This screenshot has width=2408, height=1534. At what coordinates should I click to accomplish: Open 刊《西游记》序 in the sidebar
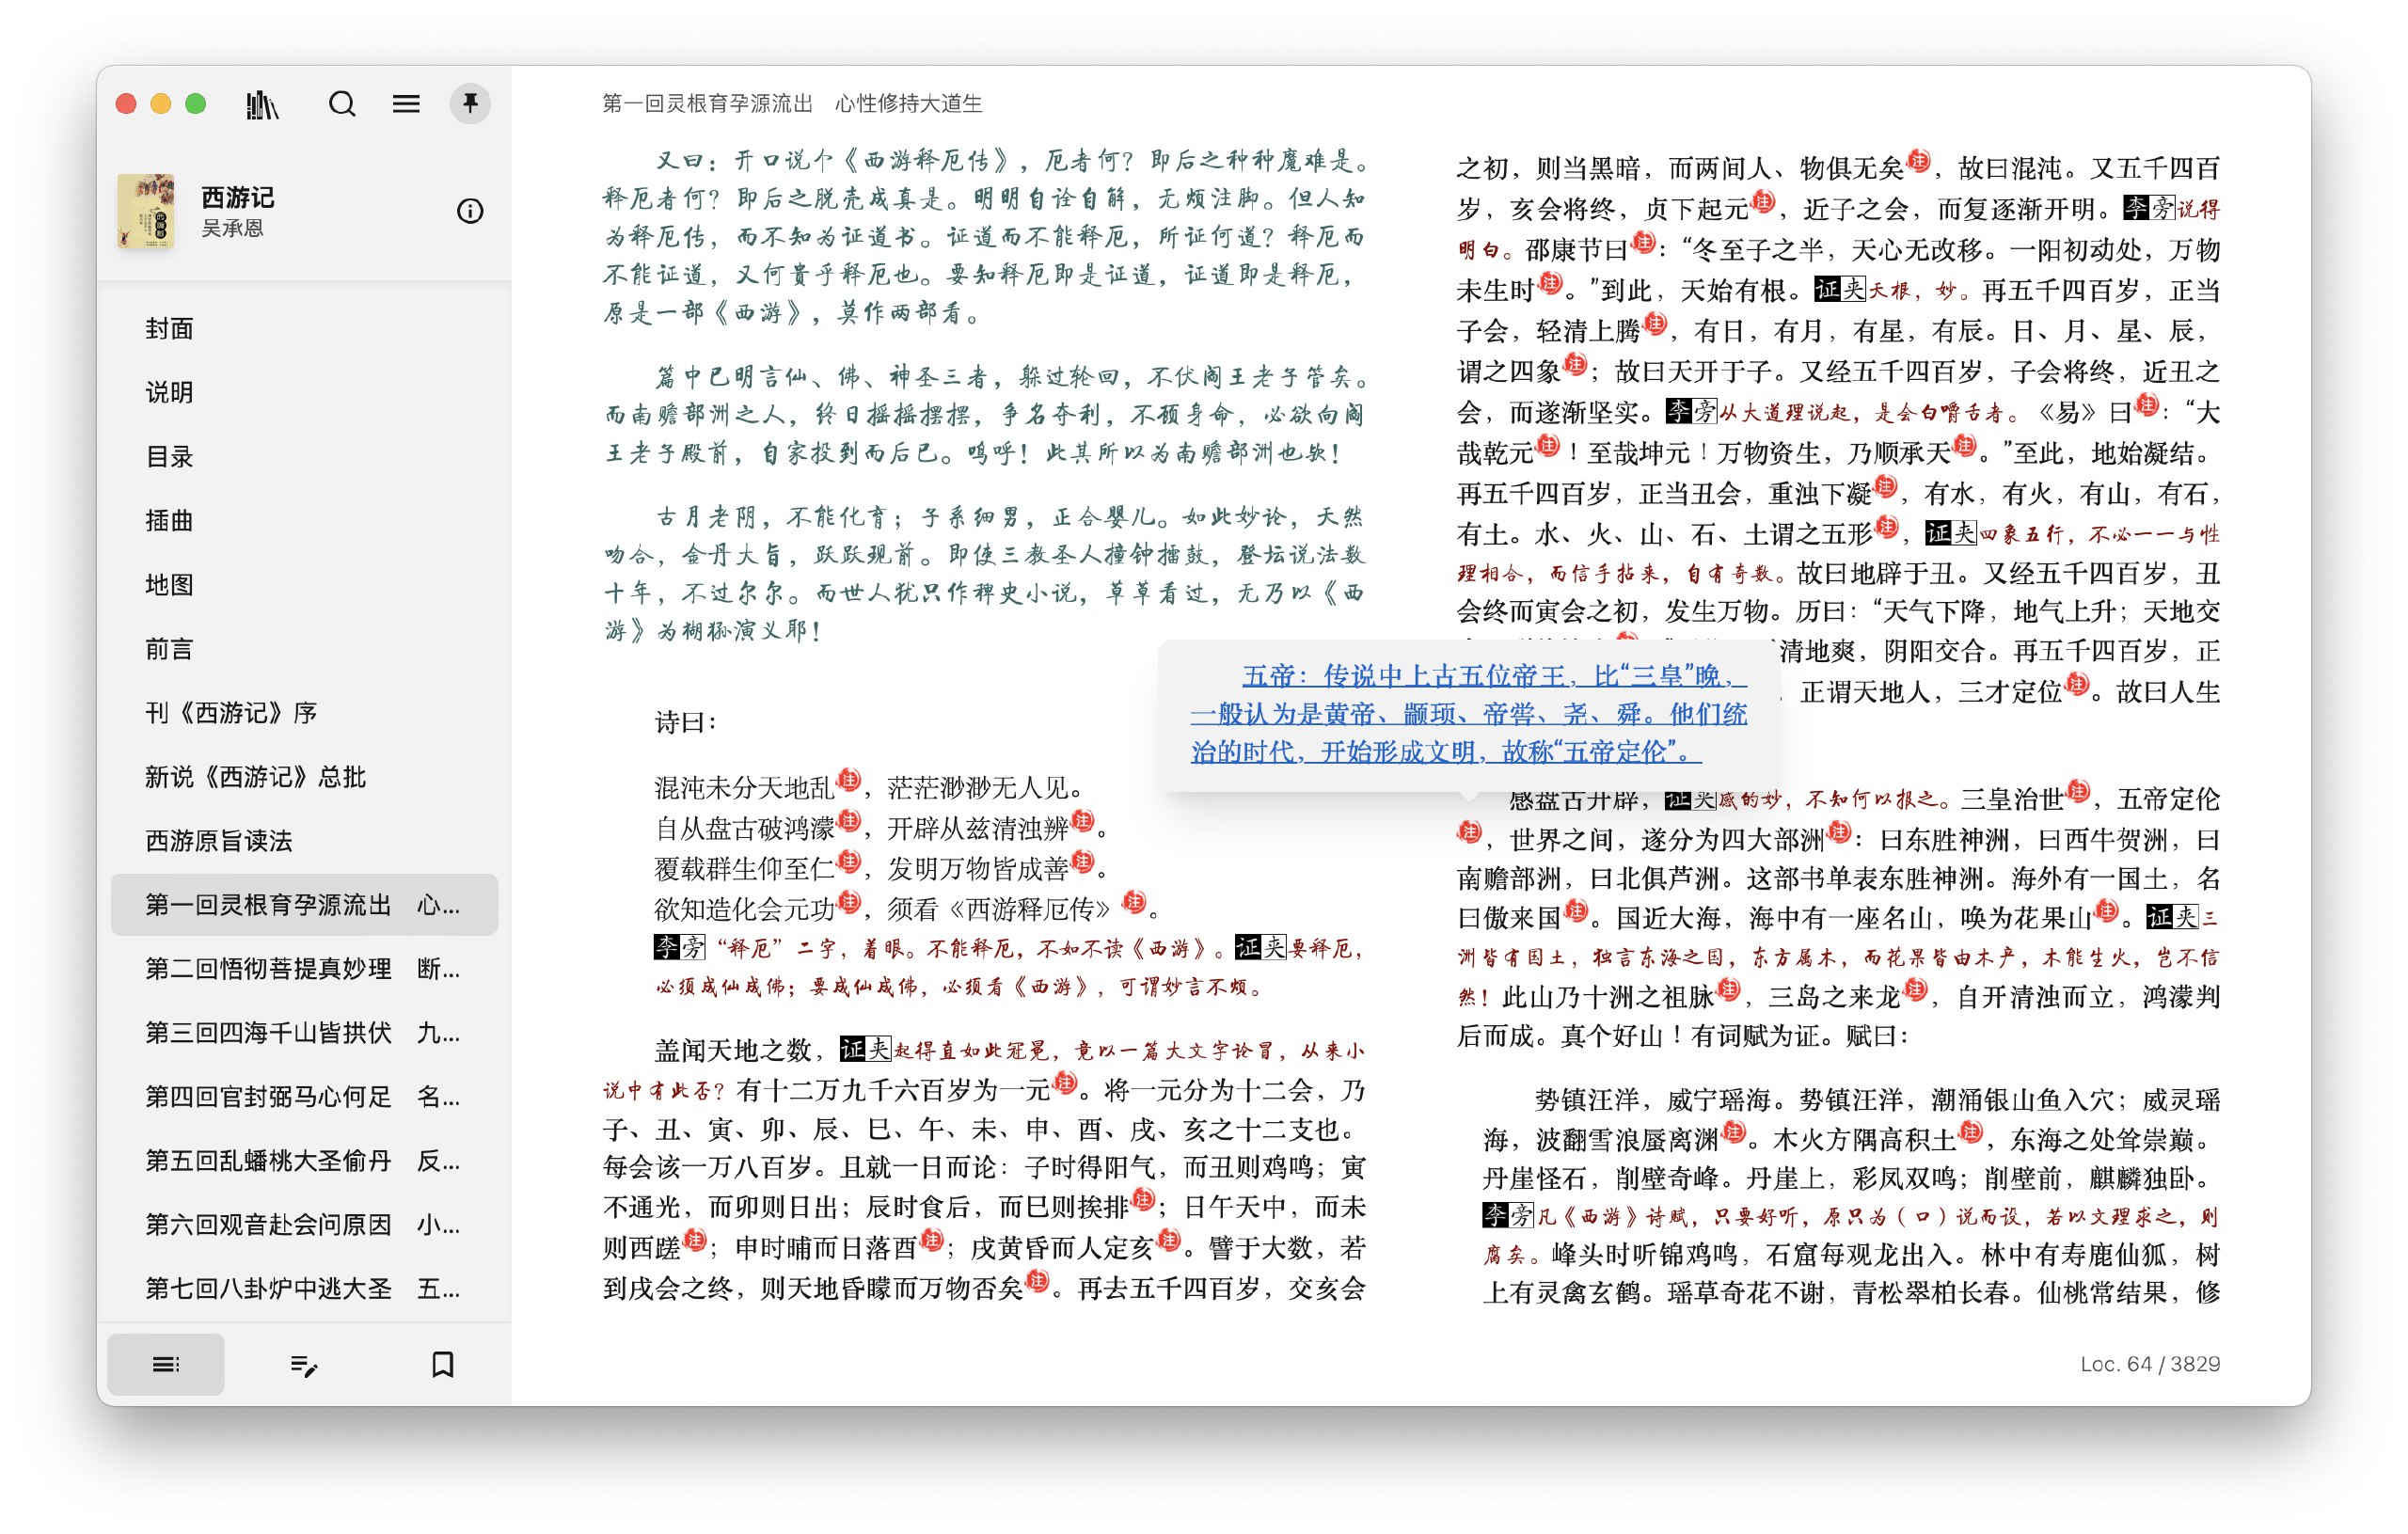pyautogui.click(x=304, y=713)
